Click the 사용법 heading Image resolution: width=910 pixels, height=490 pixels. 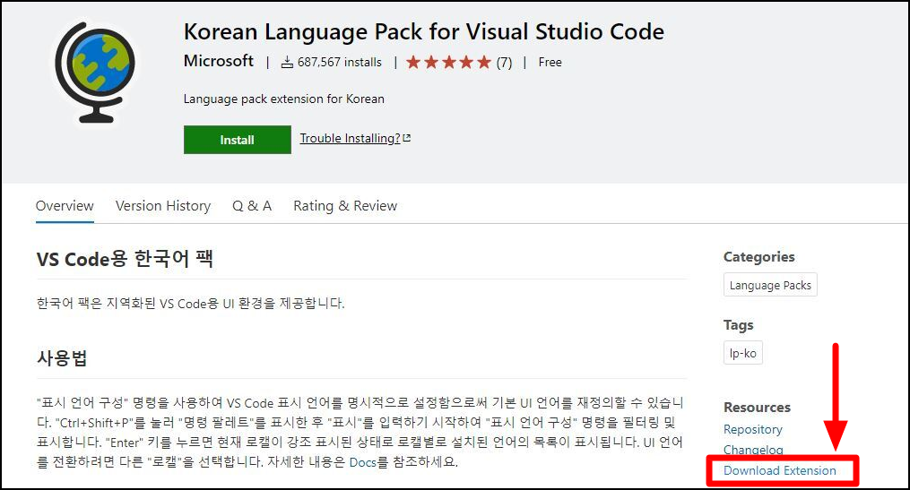62,357
